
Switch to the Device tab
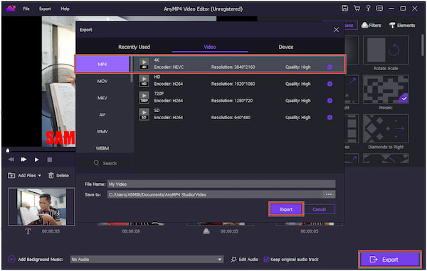285,47
